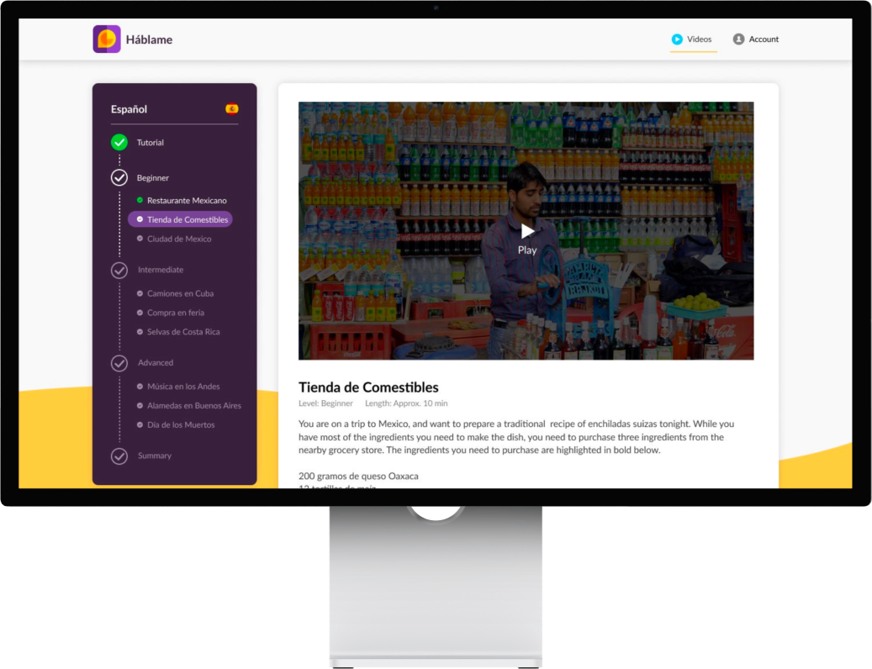Select Restaurante Mexicano lesson
Screen dimensions: 872x669
[x=187, y=201]
